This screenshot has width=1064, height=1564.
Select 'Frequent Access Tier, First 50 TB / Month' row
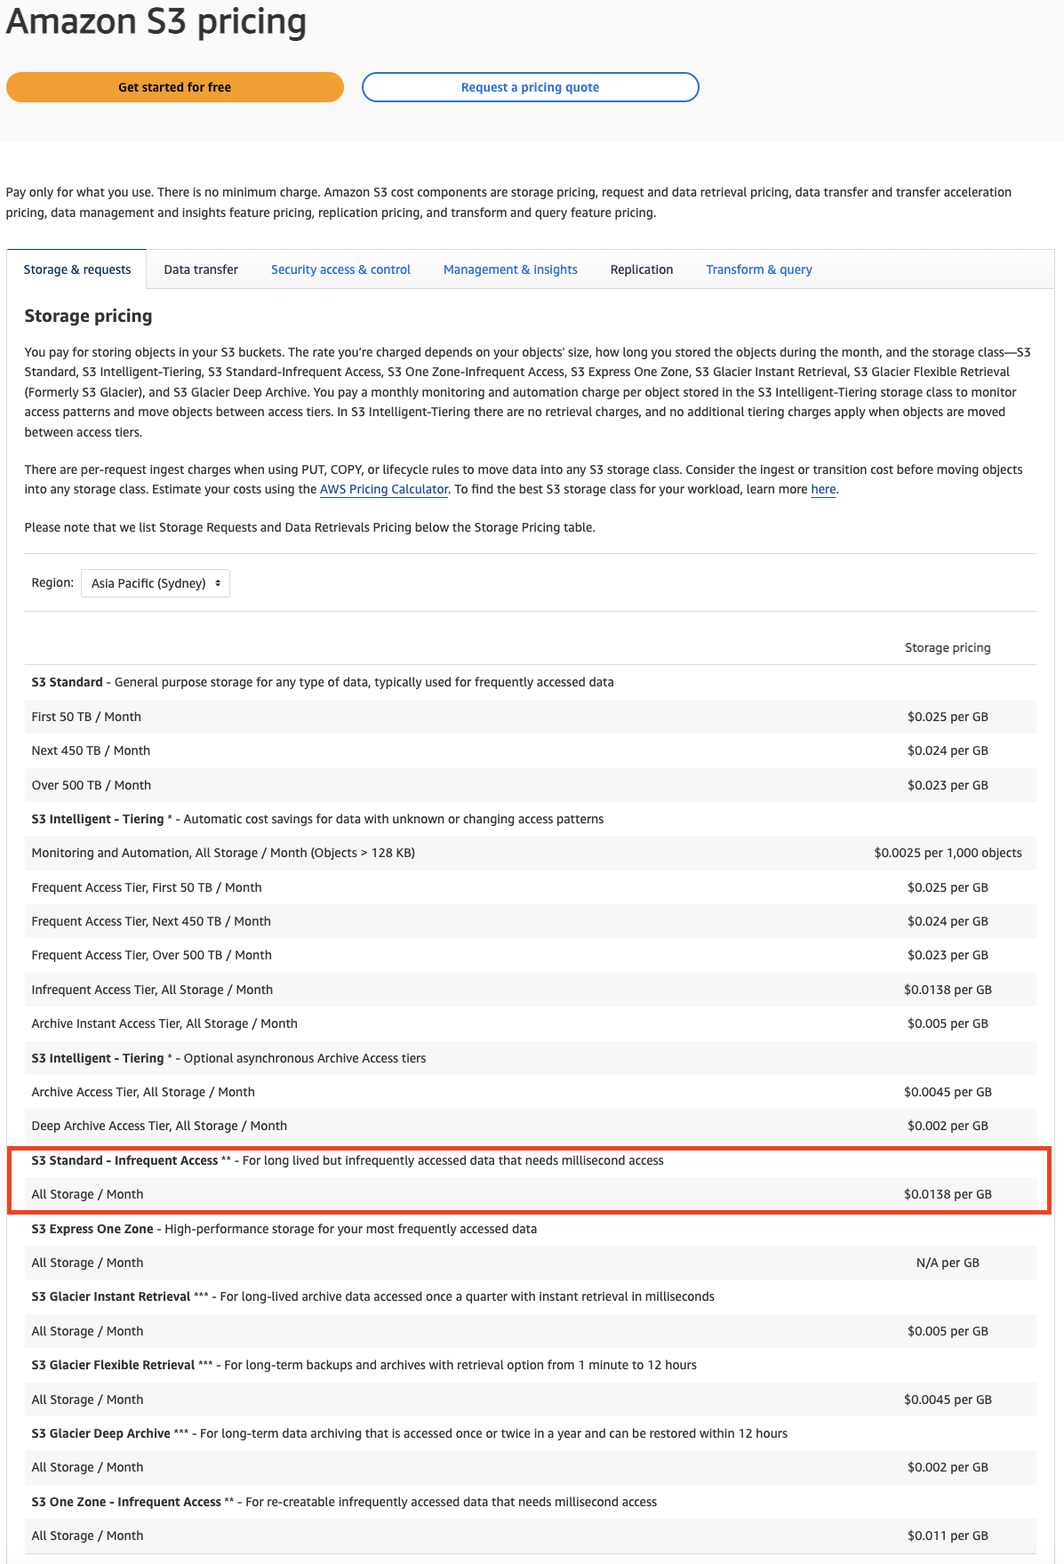(x=531, y=887)
